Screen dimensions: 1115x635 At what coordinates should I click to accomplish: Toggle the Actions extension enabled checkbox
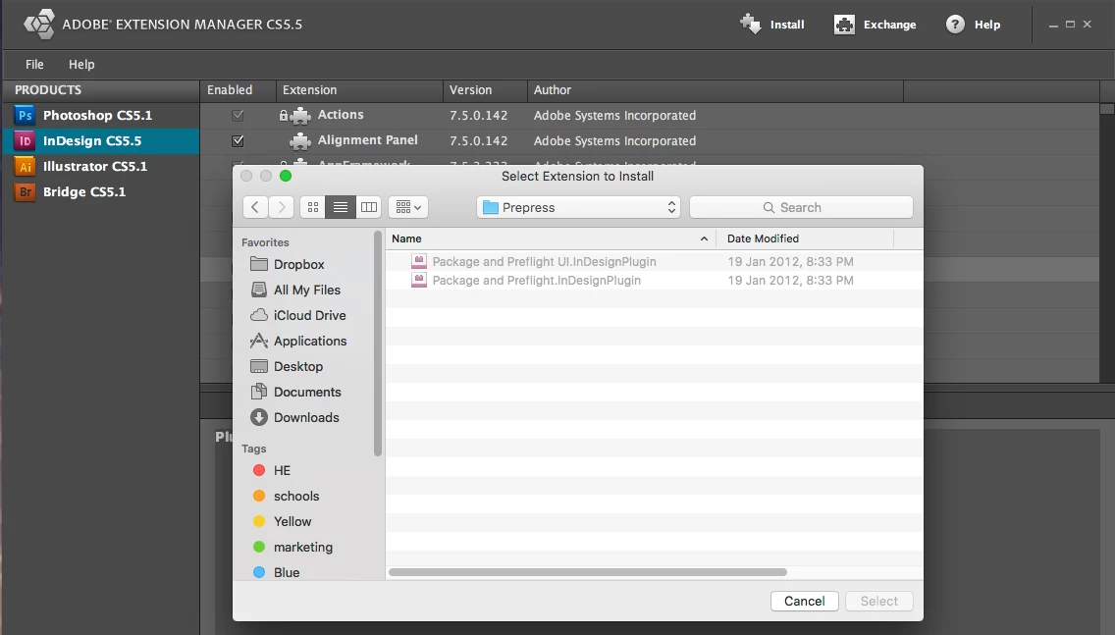pos(238,115)
